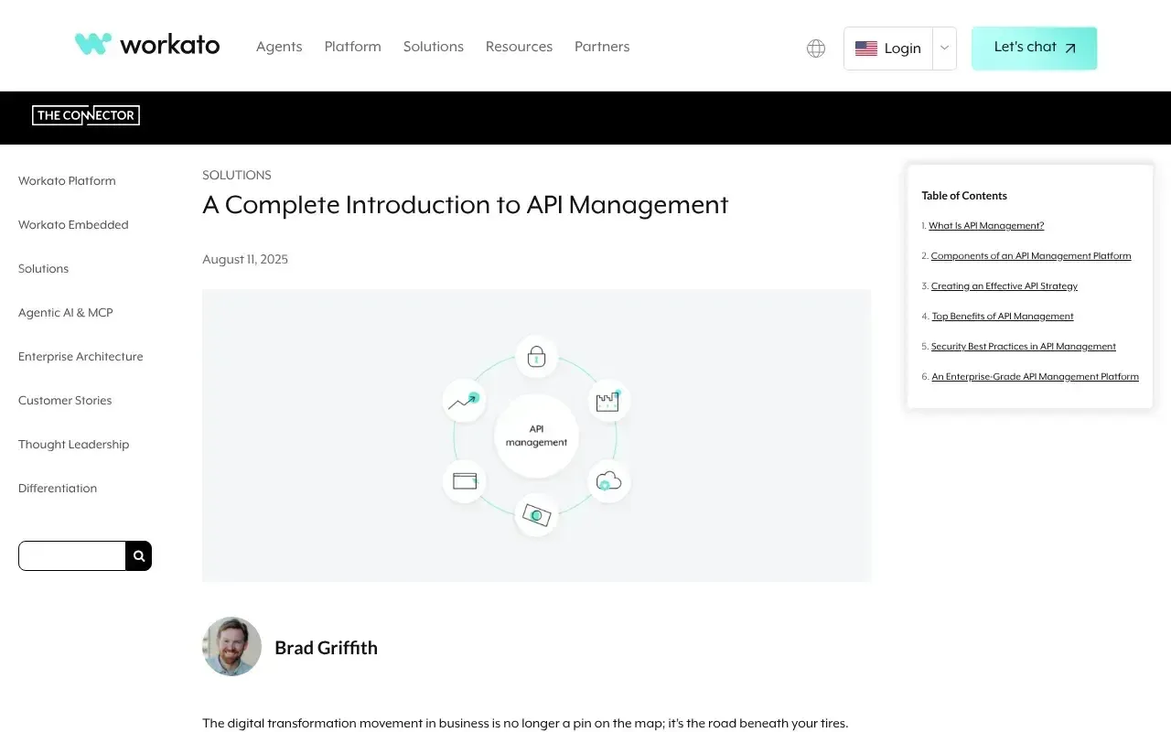
Task: Open the Solutions navigation menu
Action: pyautogui.click(x=433, y=47)
